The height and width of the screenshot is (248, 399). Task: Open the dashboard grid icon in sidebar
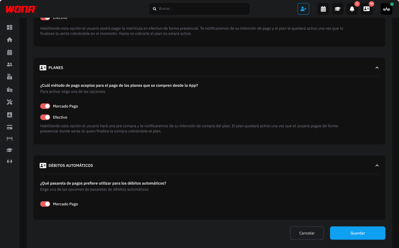point(9,27)
